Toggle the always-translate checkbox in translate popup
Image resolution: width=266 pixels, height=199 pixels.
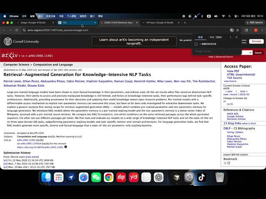pos(196,44)
